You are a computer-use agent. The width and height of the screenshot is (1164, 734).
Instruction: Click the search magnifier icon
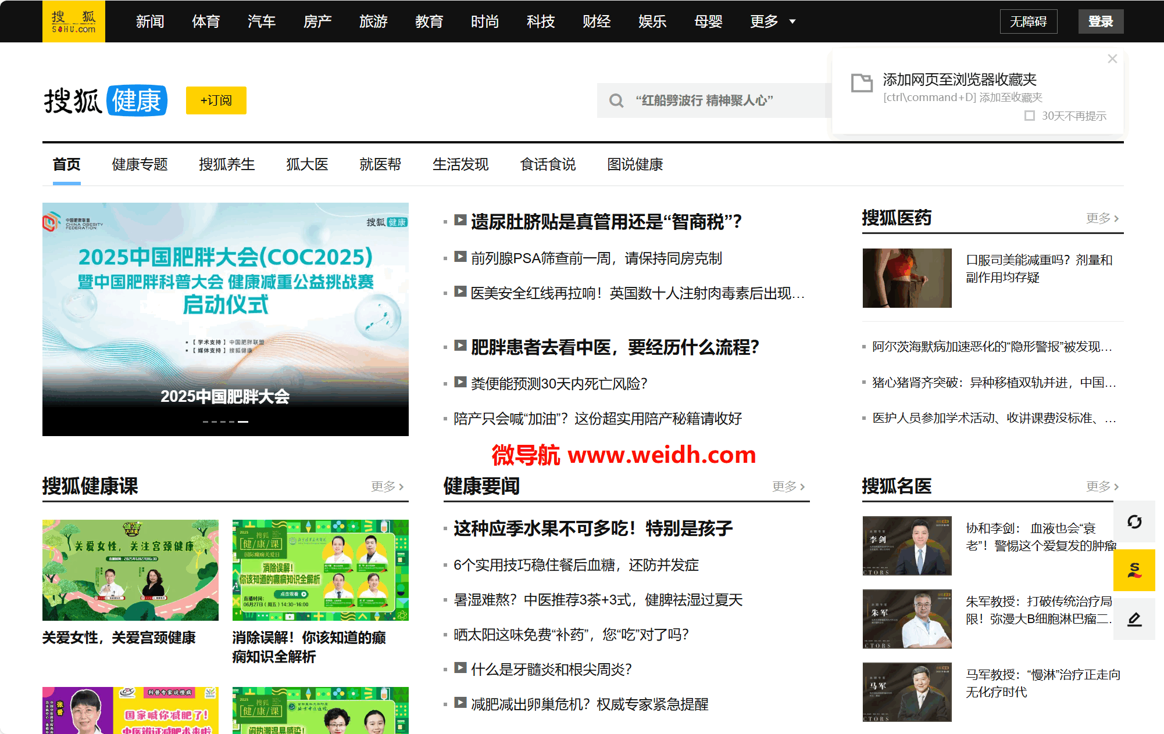616,100
